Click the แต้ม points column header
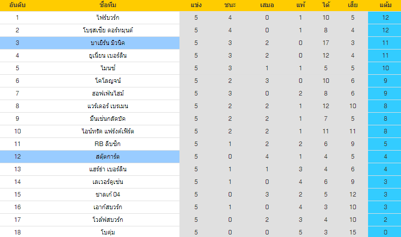This screenshot has width=401, height=237. click(385, 5)
